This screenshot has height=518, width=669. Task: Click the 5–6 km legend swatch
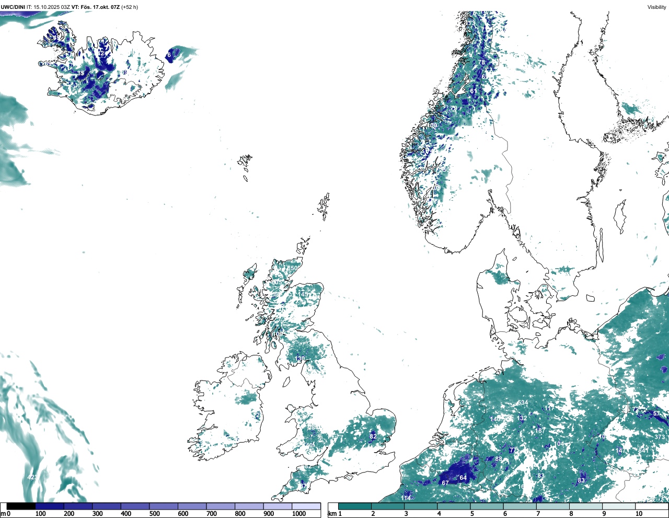click(x=488, y=506)
